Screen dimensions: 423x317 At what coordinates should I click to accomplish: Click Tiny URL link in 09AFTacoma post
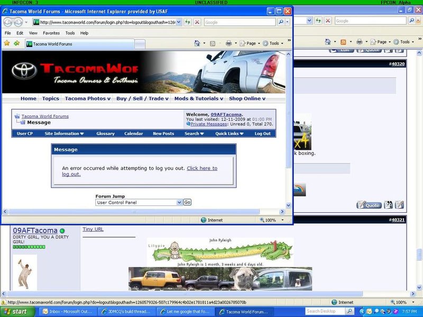point(93,229)
